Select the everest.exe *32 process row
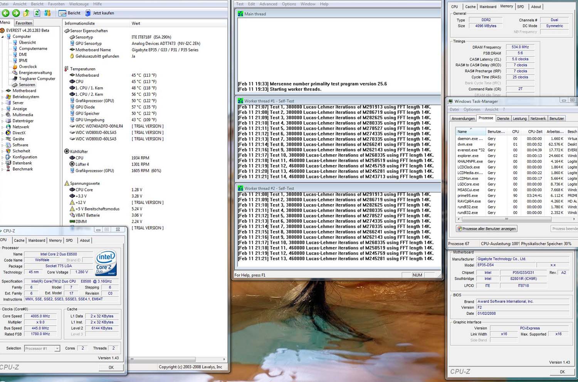This screenshot has height=382, width=578. (516, 150)
